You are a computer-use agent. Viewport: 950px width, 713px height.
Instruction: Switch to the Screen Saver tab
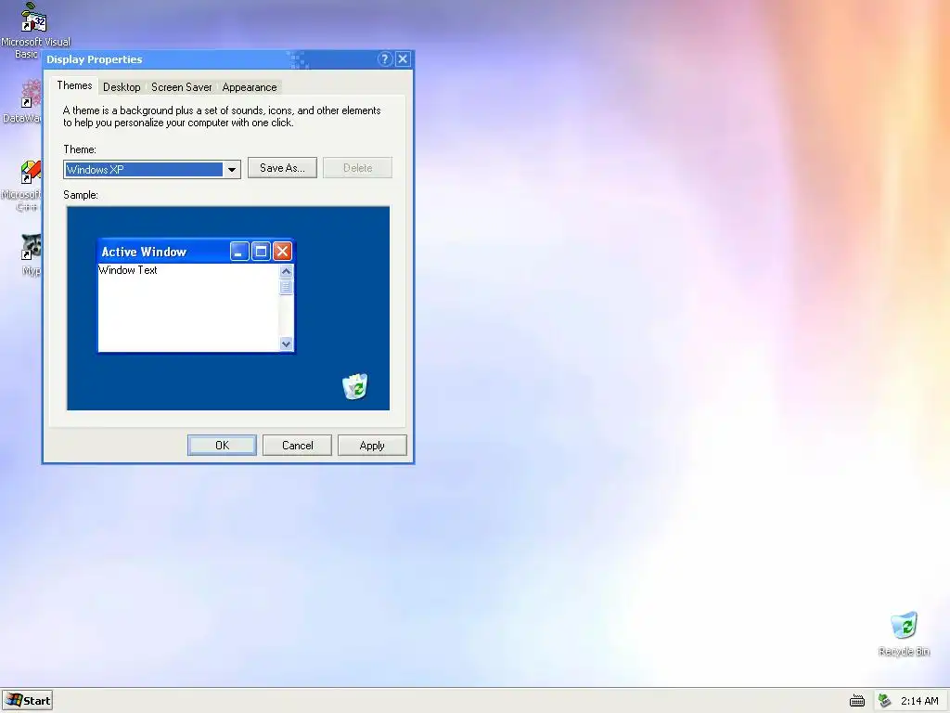pos(182,87)
